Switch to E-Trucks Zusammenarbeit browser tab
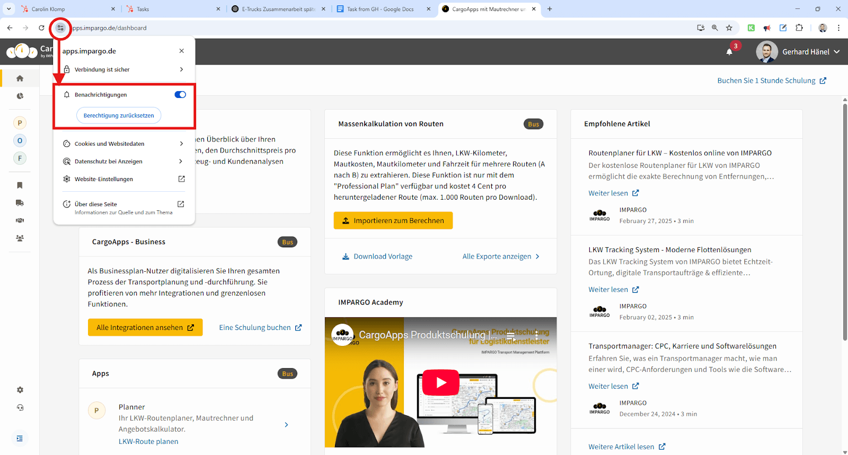Image resolution: width=848 pixels, height=455 pixels. [279, 9]
